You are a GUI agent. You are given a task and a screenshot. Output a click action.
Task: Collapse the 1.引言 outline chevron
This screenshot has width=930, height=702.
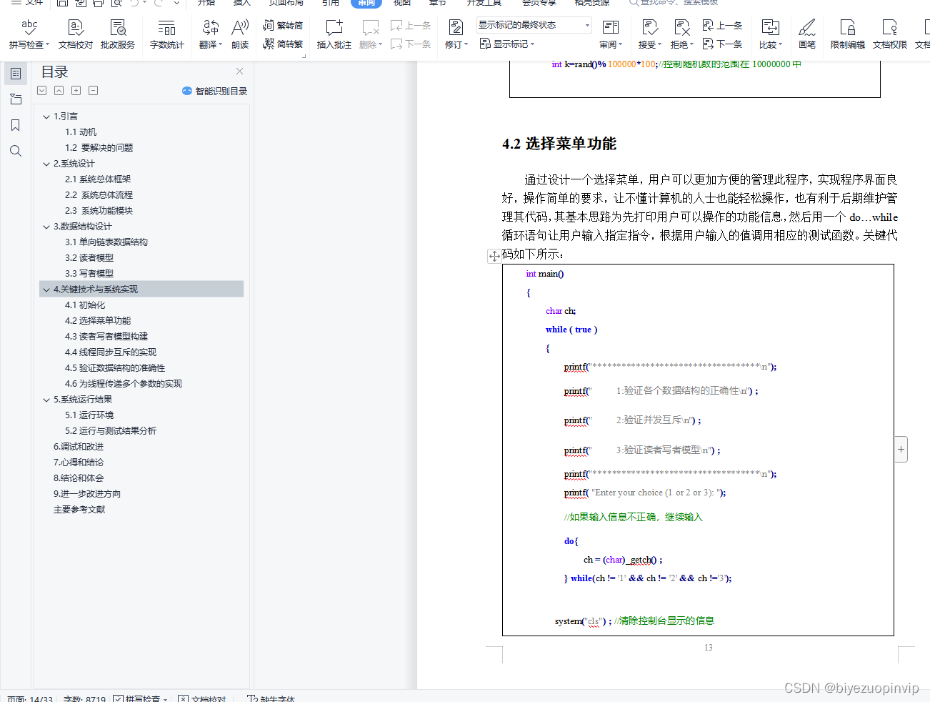click(46, 117)
